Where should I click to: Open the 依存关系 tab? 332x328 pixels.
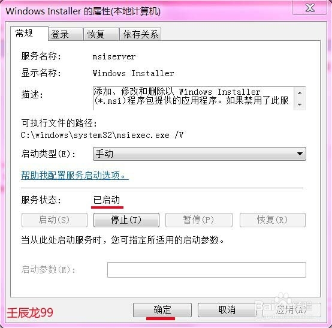[x=140, y=34]
